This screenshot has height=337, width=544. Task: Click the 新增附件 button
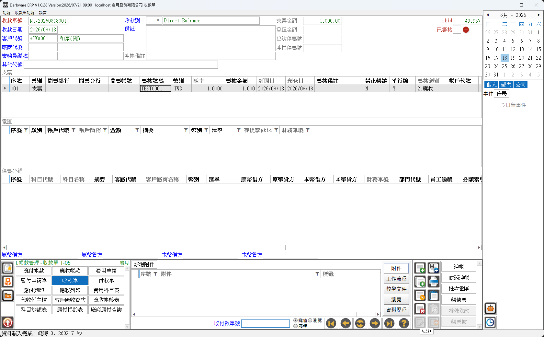pyautogui.click(x=144, y=265)
